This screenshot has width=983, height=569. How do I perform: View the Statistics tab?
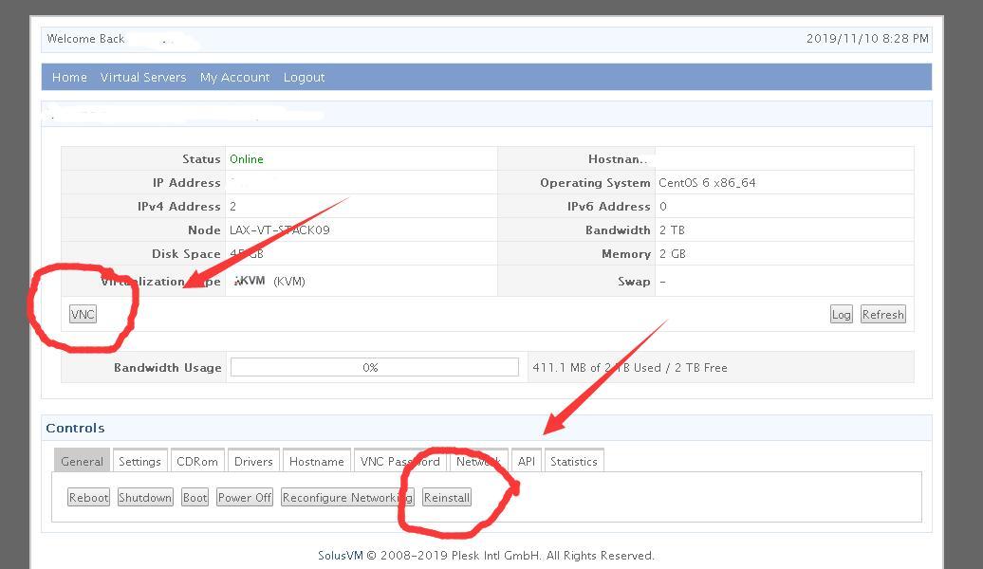coord(573,461)
